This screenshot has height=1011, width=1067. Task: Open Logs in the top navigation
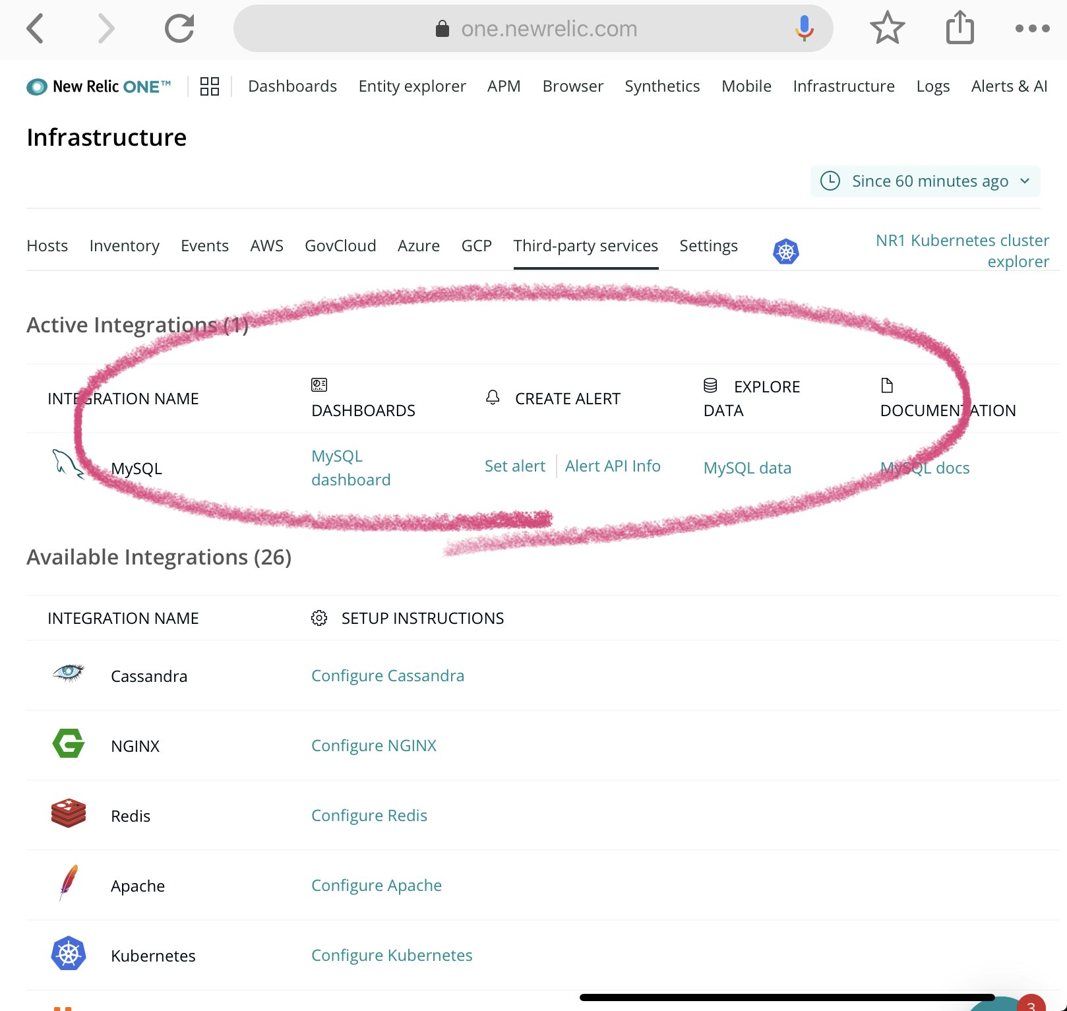click(x=932, y=86)
